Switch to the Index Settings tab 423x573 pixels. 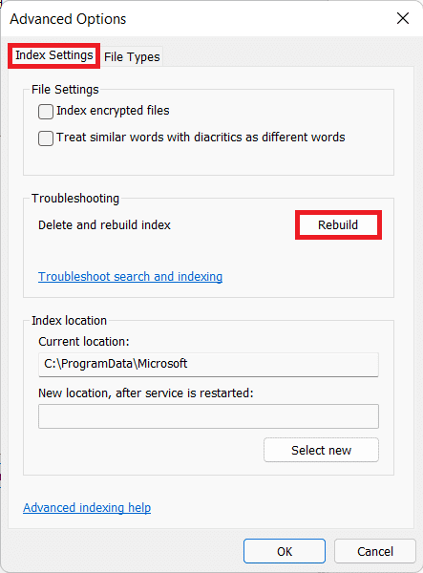54,55
